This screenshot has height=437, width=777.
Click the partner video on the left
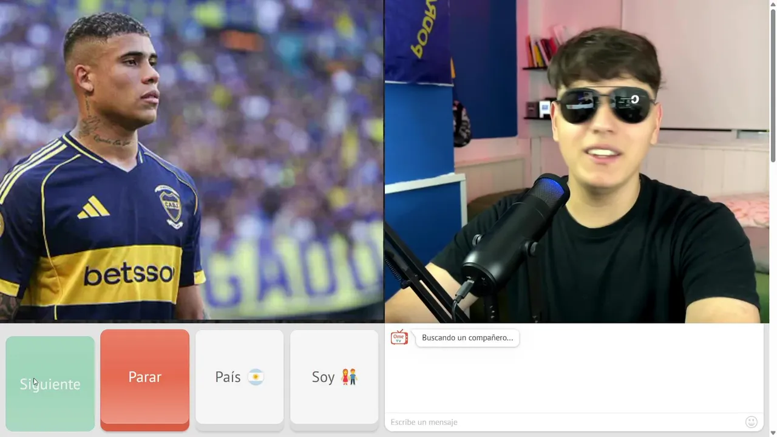tap(192, 161)
